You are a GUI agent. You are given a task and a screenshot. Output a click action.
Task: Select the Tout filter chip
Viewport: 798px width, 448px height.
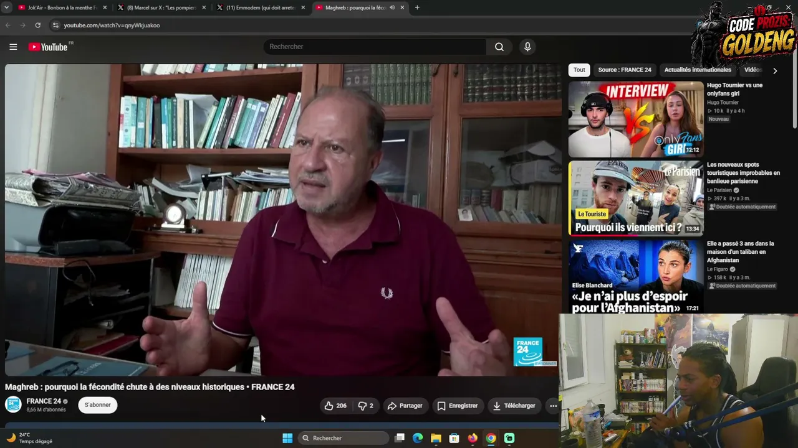pos(579,70)
